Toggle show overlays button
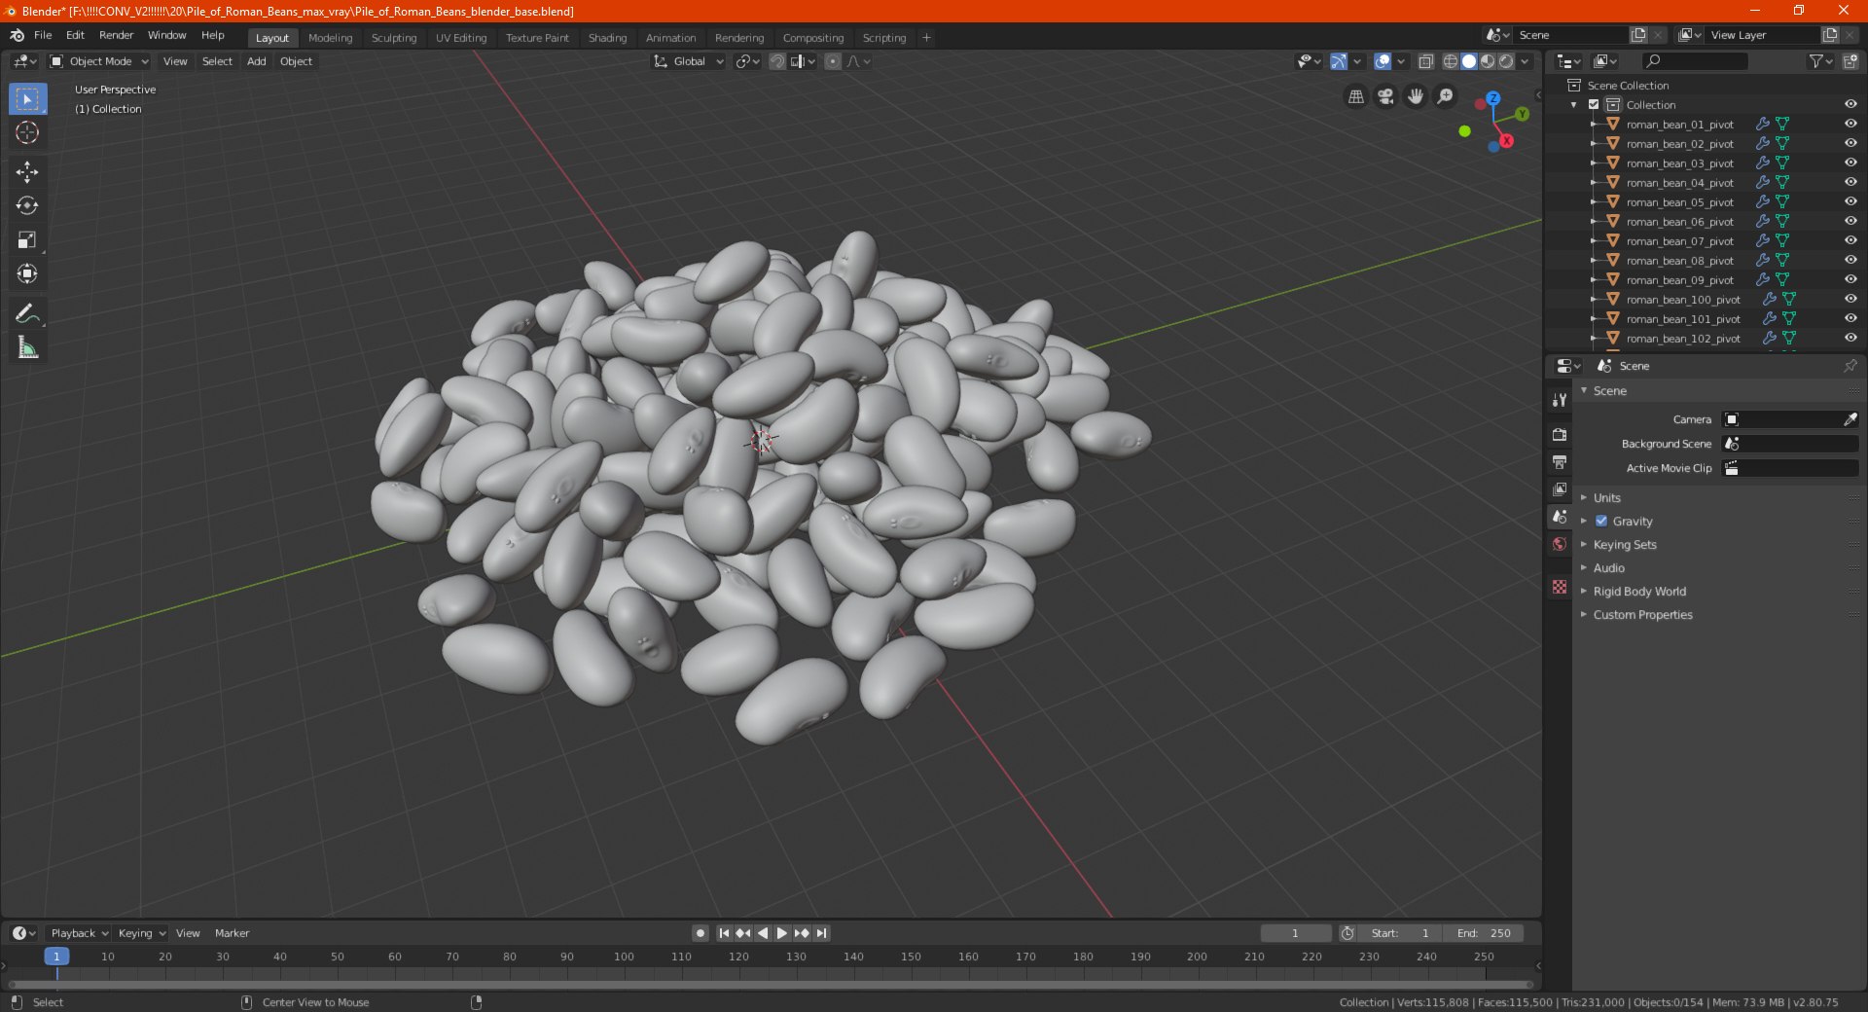The height and width of the screenshot is (1012, 1868). pos(1383,61)
